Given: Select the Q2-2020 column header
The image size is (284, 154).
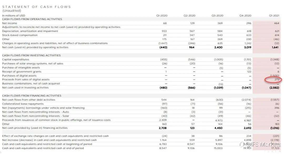Looking at the screenshot, I should (189, 16).
